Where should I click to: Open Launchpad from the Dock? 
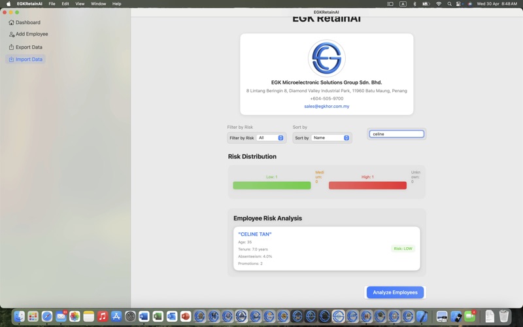pyautogui.click(x=33, y=316)
